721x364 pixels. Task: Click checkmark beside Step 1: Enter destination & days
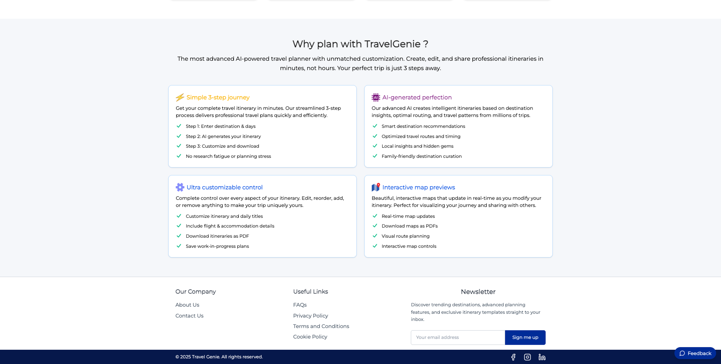click(x=179, y=126)
